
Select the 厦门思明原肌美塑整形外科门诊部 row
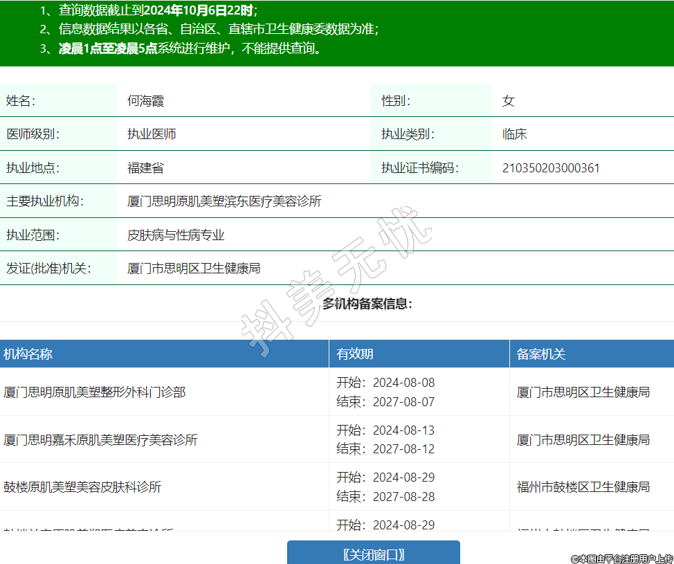95,392
